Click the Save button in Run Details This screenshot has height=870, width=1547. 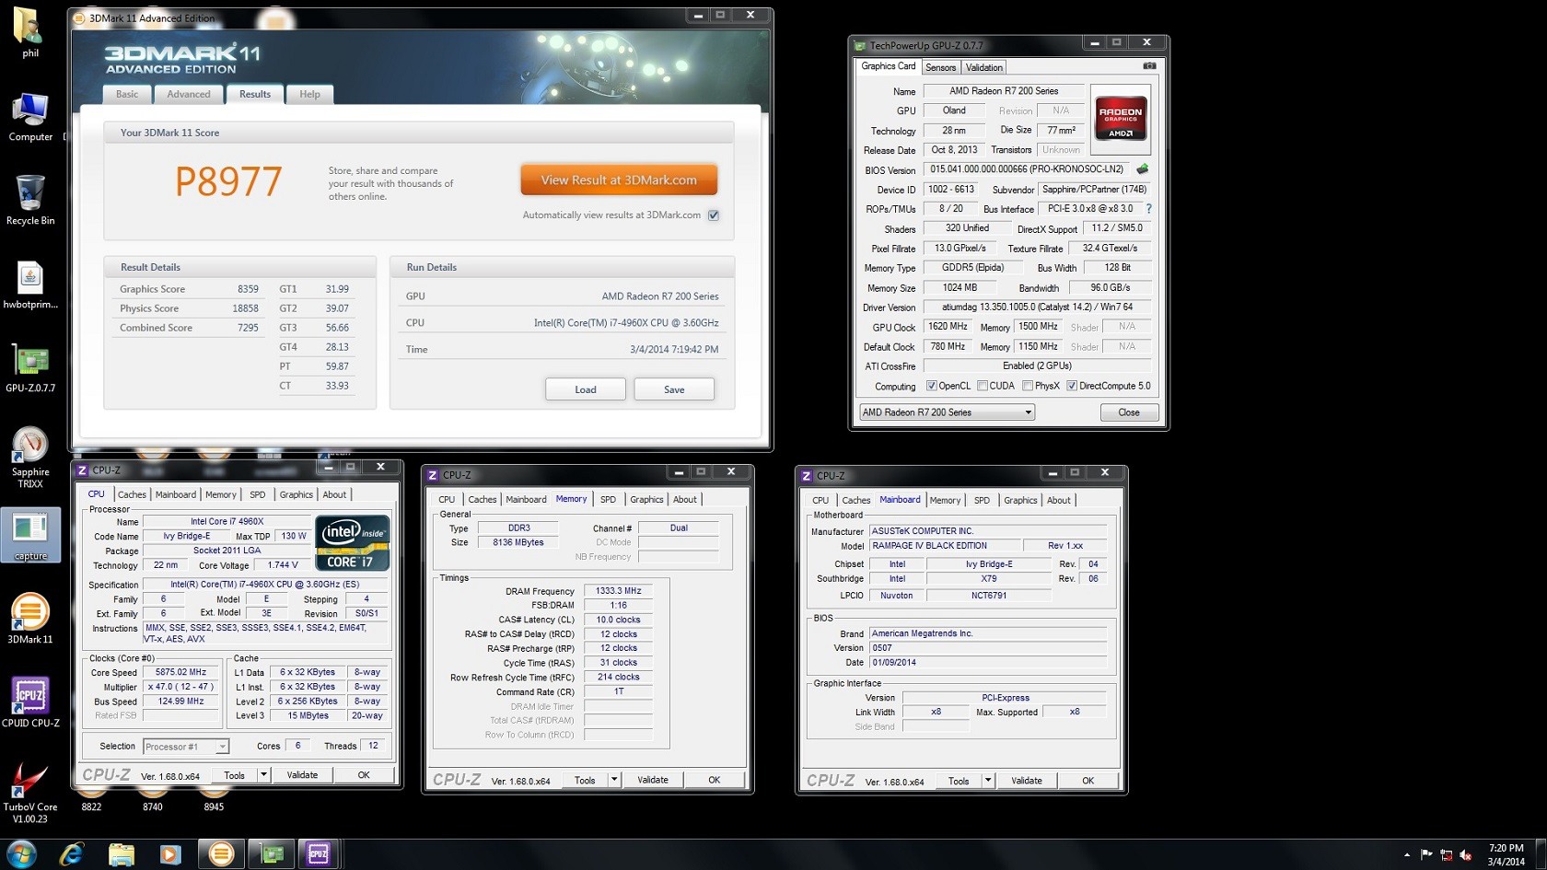[674, 389]
